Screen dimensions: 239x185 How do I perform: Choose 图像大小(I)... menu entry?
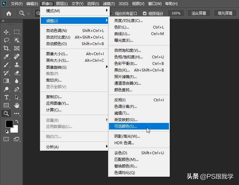74,54
